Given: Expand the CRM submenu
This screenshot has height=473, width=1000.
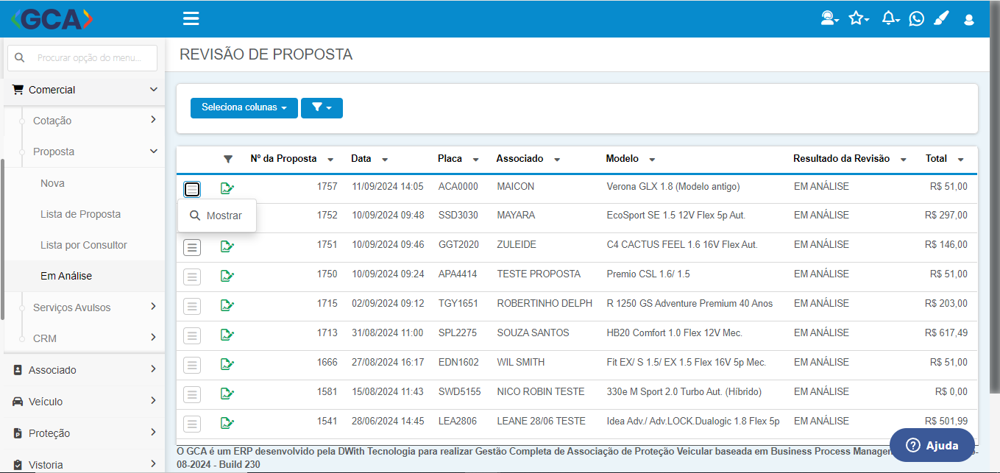Looking at the screenshot, I should (83, 338).
